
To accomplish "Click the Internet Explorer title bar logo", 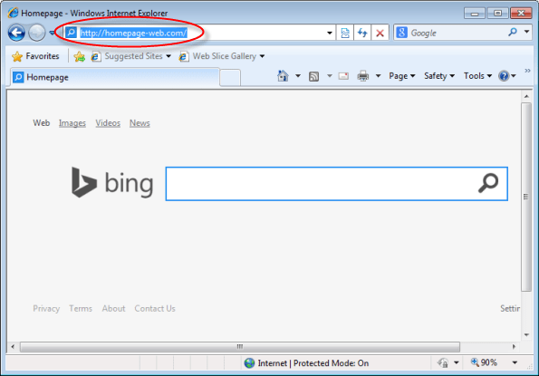I will pyautogui.click(x=13, y=13).
